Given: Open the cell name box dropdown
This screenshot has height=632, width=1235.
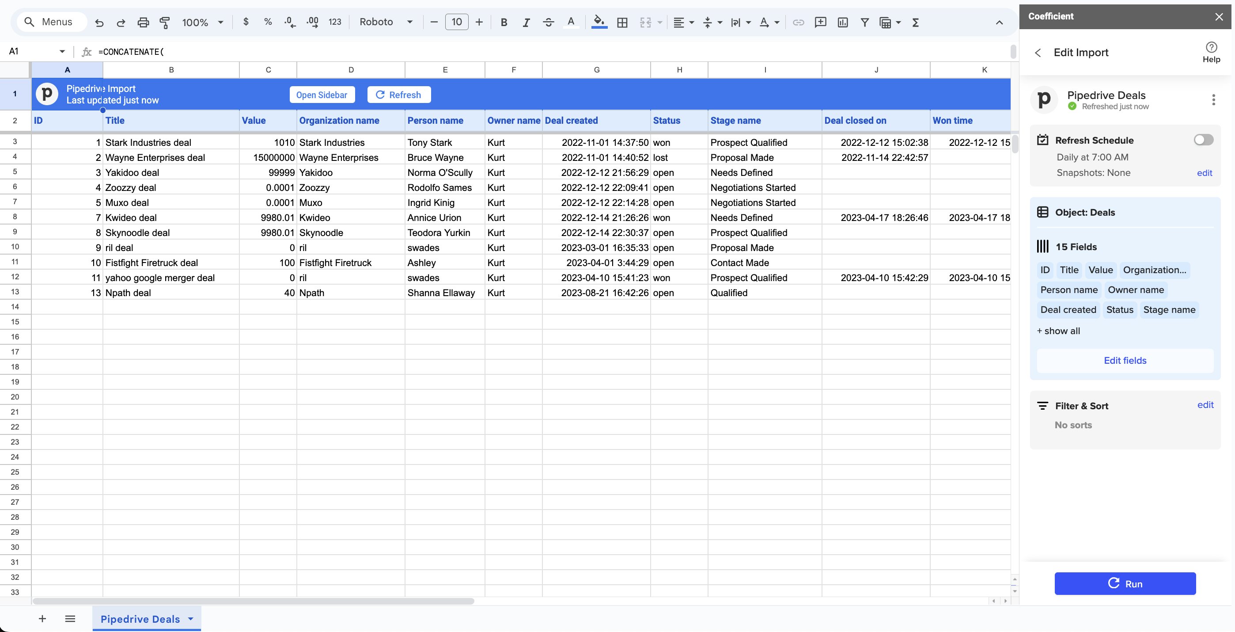Looking at the screenshot, I should [62, 51].
